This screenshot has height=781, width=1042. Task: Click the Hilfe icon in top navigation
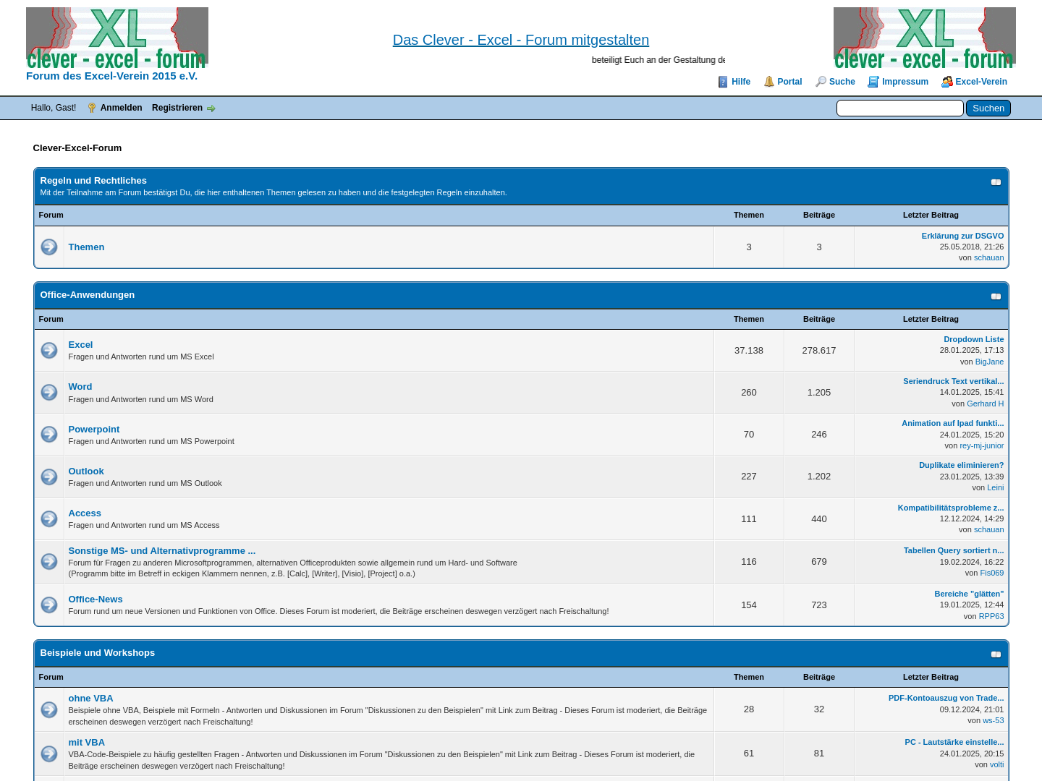coord(723,82)
